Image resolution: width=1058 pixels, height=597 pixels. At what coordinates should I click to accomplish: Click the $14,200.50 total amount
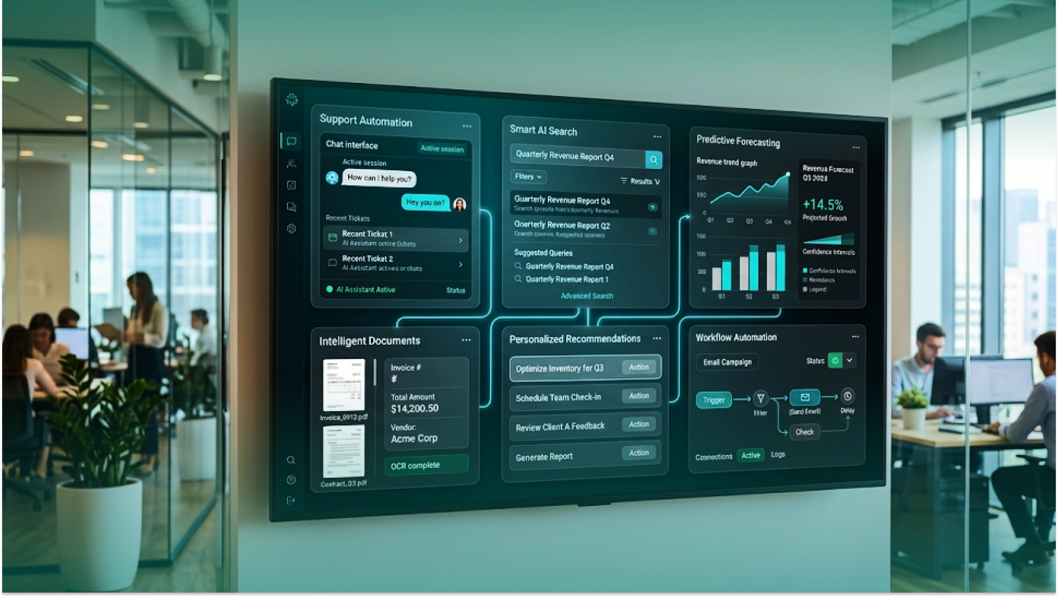(414, 408)
